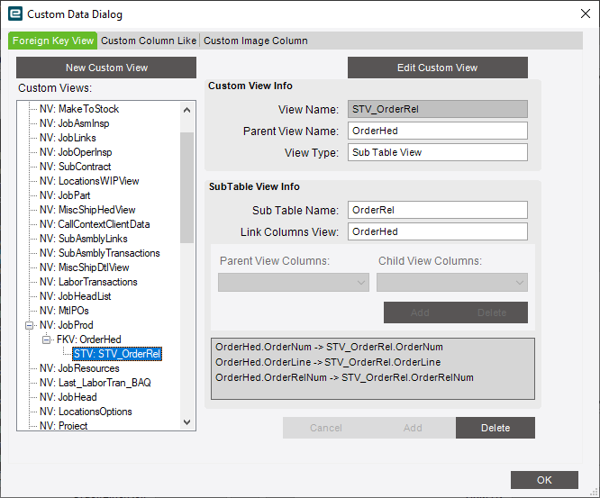
Task: Click the bottom Add button beside Cancel
Action: [413, 428]
